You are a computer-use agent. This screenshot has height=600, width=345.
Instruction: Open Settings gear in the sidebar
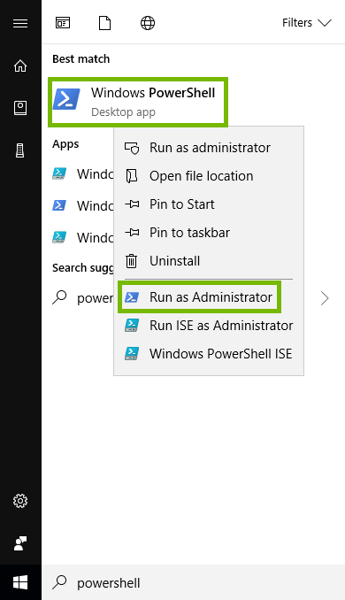20,501
